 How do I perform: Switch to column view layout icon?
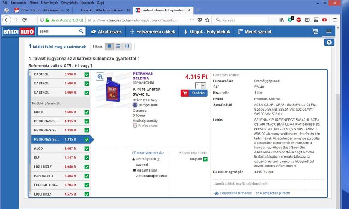[127, 46]
